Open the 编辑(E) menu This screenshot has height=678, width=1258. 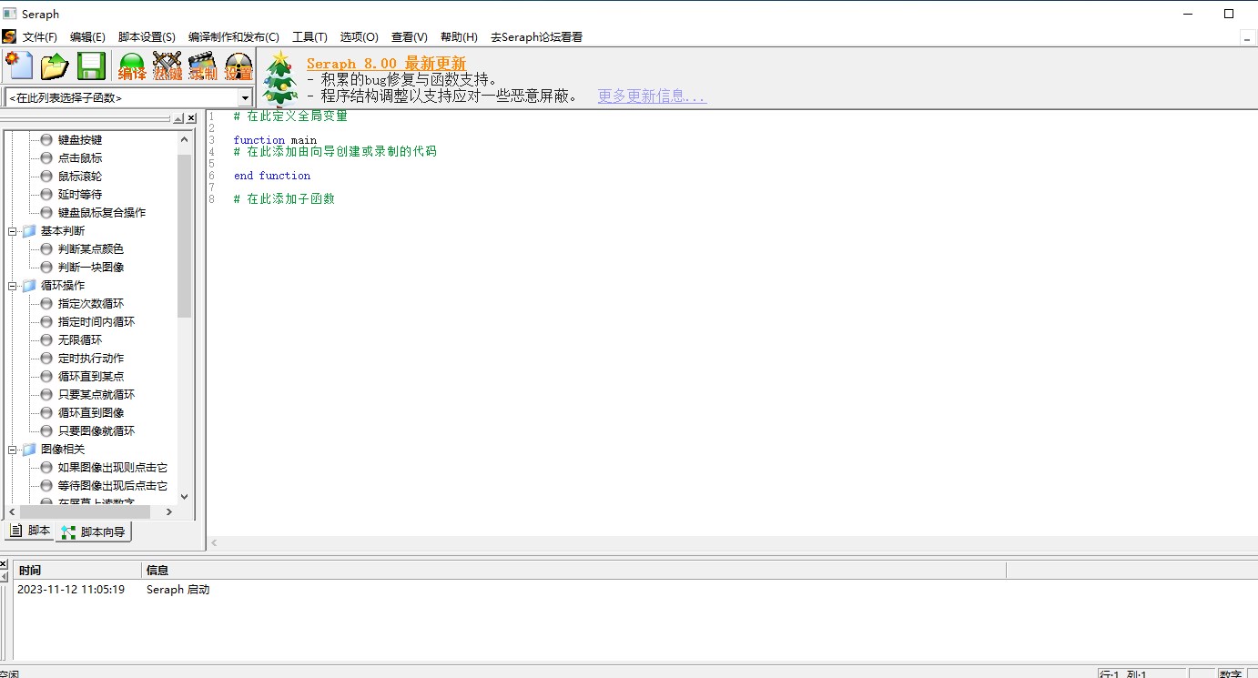[87, 37]
